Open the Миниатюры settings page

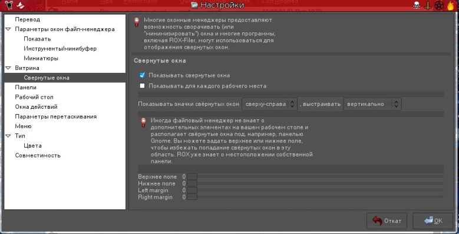coord(41,58)
